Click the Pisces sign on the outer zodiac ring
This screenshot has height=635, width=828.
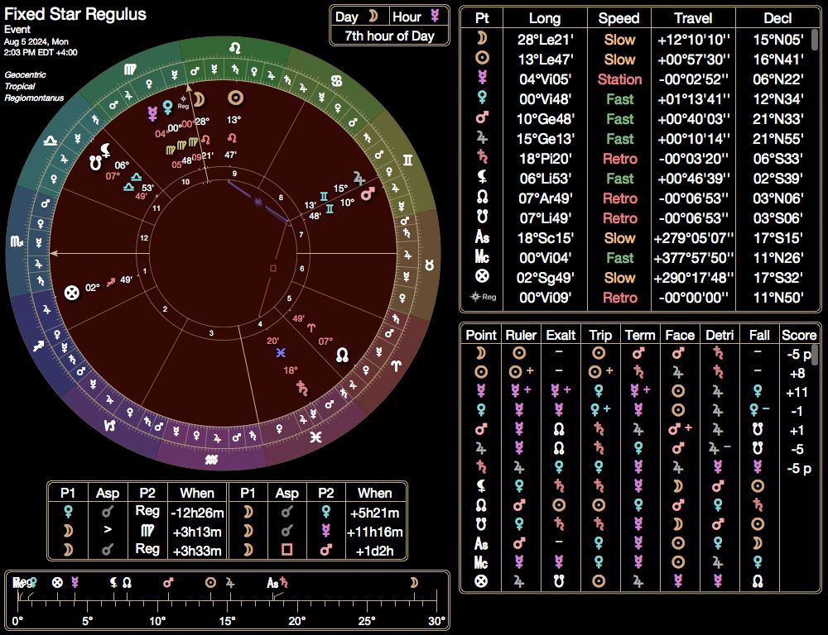(x=315, y=437)
